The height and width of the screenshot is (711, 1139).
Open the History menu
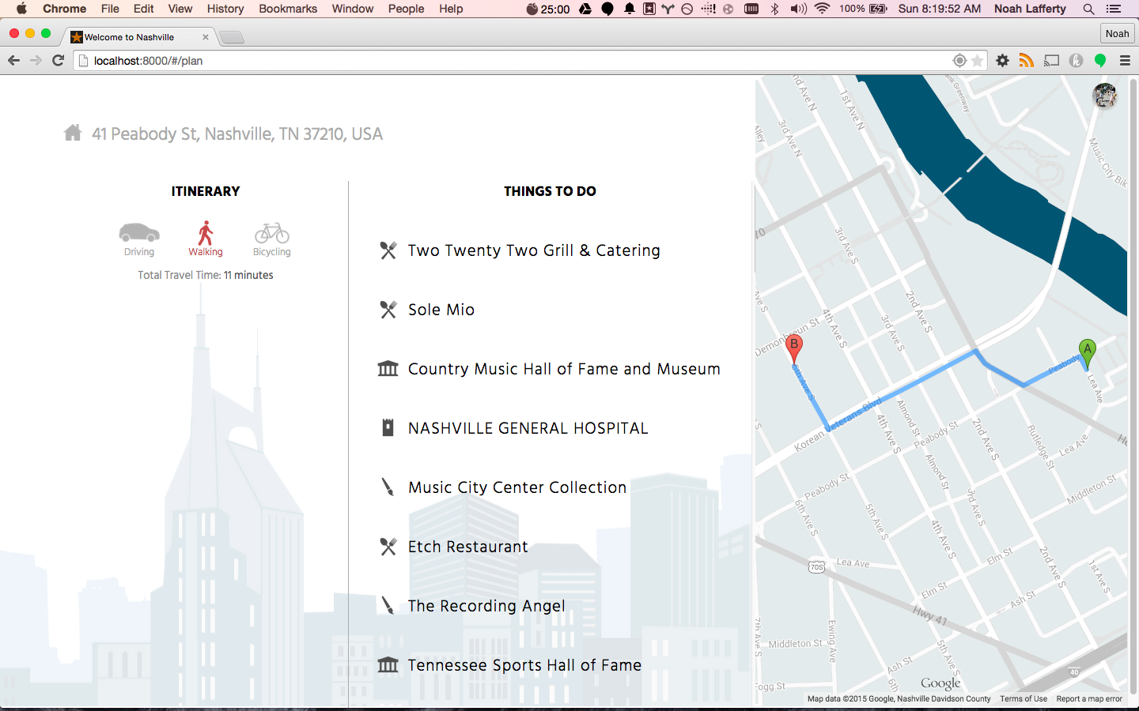click(x=225, y=9)
